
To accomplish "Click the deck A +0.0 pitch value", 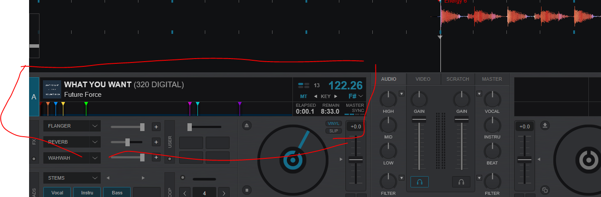I will click(356, 126).
